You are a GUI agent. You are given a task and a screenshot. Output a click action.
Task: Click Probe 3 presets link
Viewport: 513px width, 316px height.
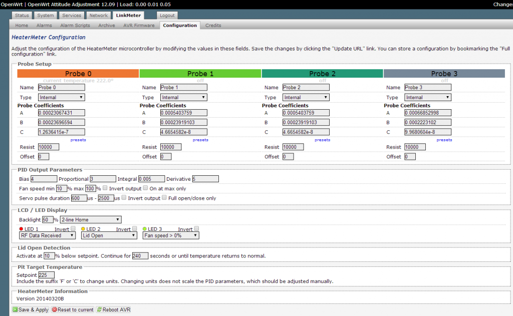click(444, 140)
